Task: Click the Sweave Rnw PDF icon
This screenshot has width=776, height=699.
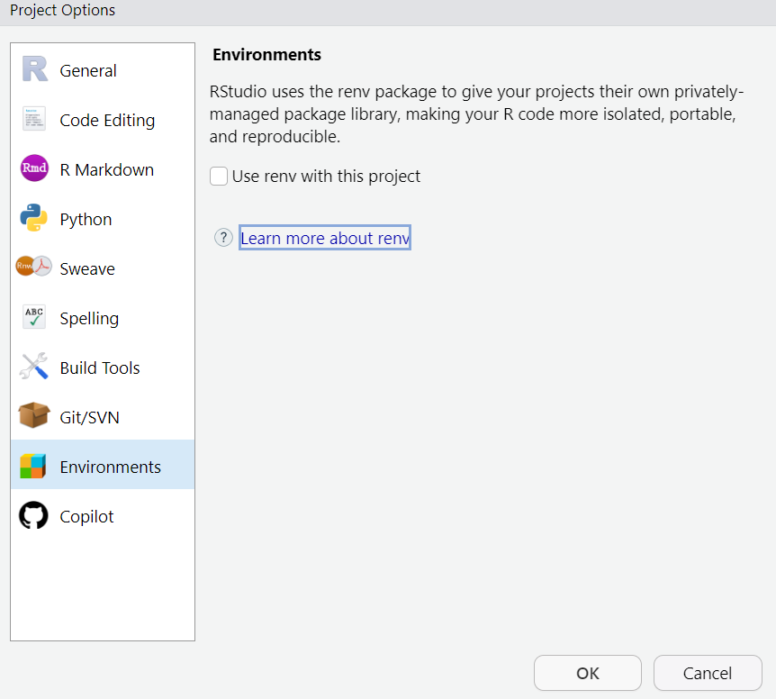Action: pyautogui.click(x=34, y=268)
